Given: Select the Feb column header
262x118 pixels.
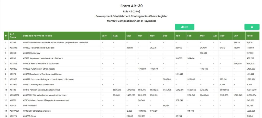Looking at the screenshot, I should click(x=192, y=36).
